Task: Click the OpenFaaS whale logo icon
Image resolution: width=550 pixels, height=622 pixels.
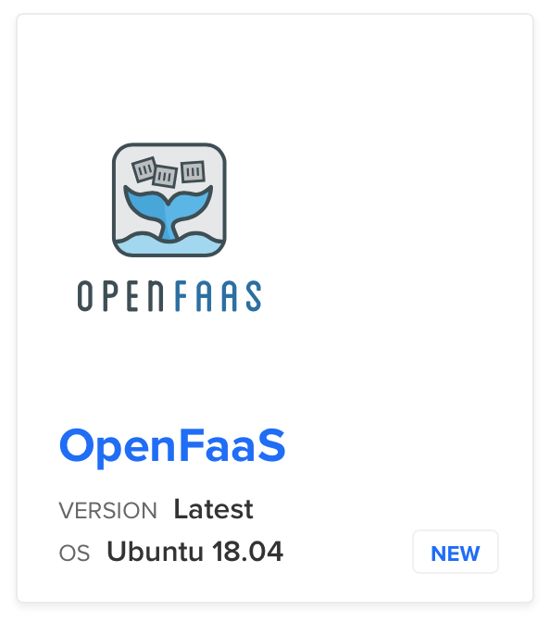Action: tap(169, 200)
